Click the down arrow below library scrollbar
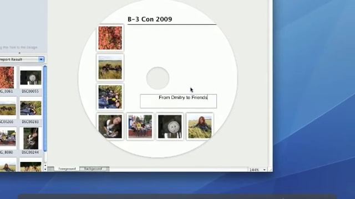355x199 pixels. [x=45, y=169]
